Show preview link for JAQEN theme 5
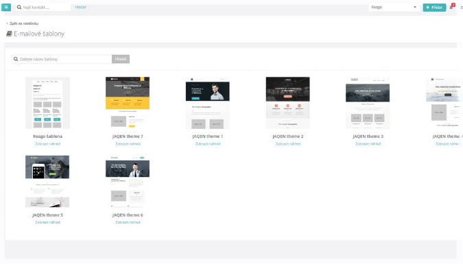Screen dimensions: 463x264 tap(48, 222)
